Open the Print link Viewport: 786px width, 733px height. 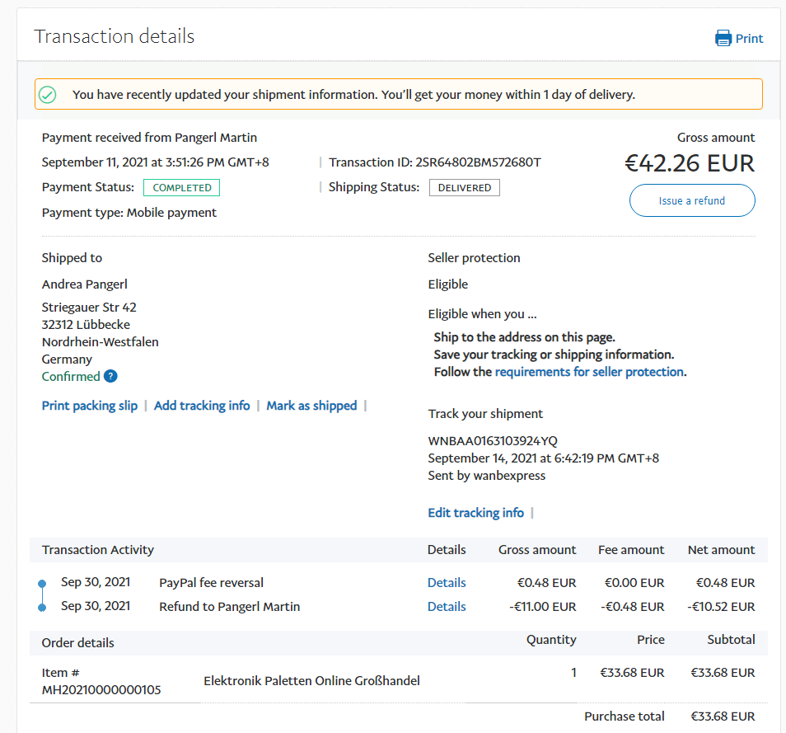click(x=749, y=39)
